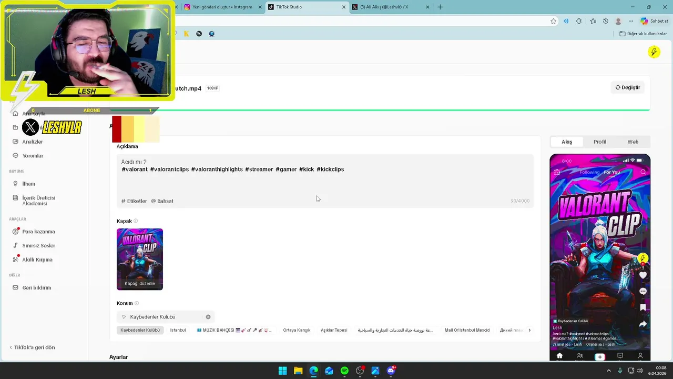Image resolution: width=673 pixels, height=379 pixels.
Task: Click TikTok'a geri dön link
Action: 32,347
